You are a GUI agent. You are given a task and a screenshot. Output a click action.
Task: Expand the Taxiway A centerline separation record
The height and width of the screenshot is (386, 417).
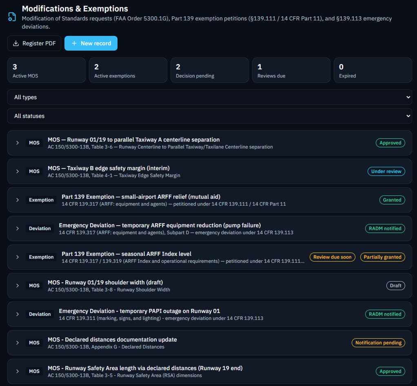coord(17,143)
